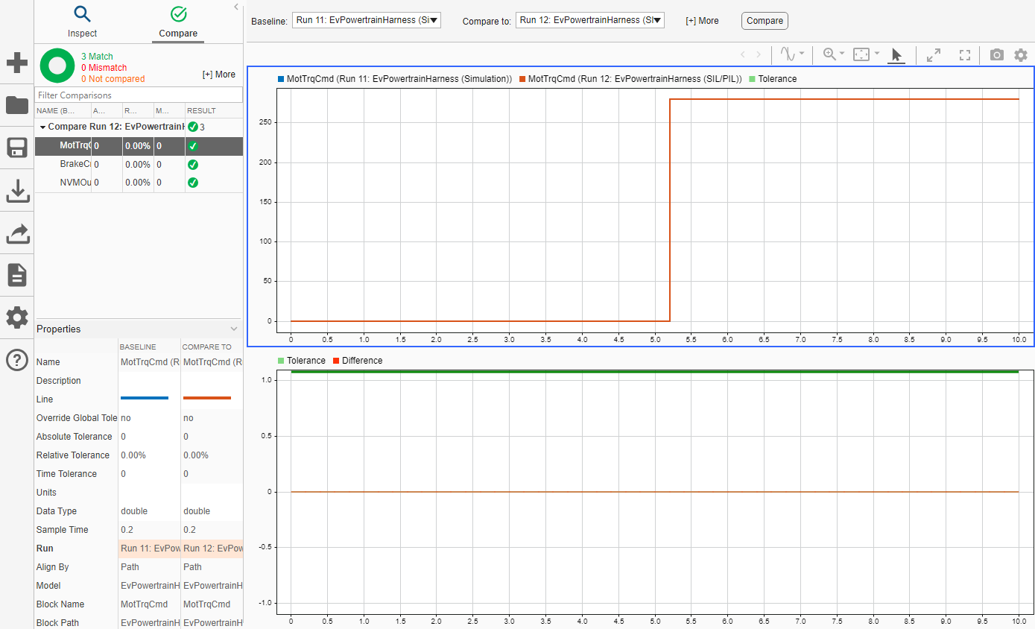
Task: Click the NVMOu signal pass indicator
Action: coord(192,182)
